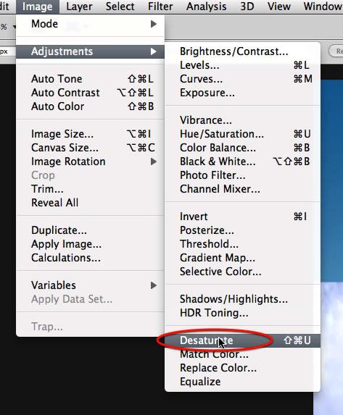This screenshot has width=343, height=415.
Task: Open Photo Filter adjustment
Action: coord(242,175)
